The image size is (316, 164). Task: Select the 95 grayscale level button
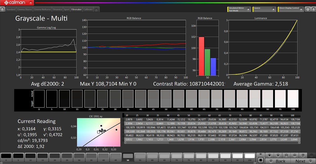238,157
